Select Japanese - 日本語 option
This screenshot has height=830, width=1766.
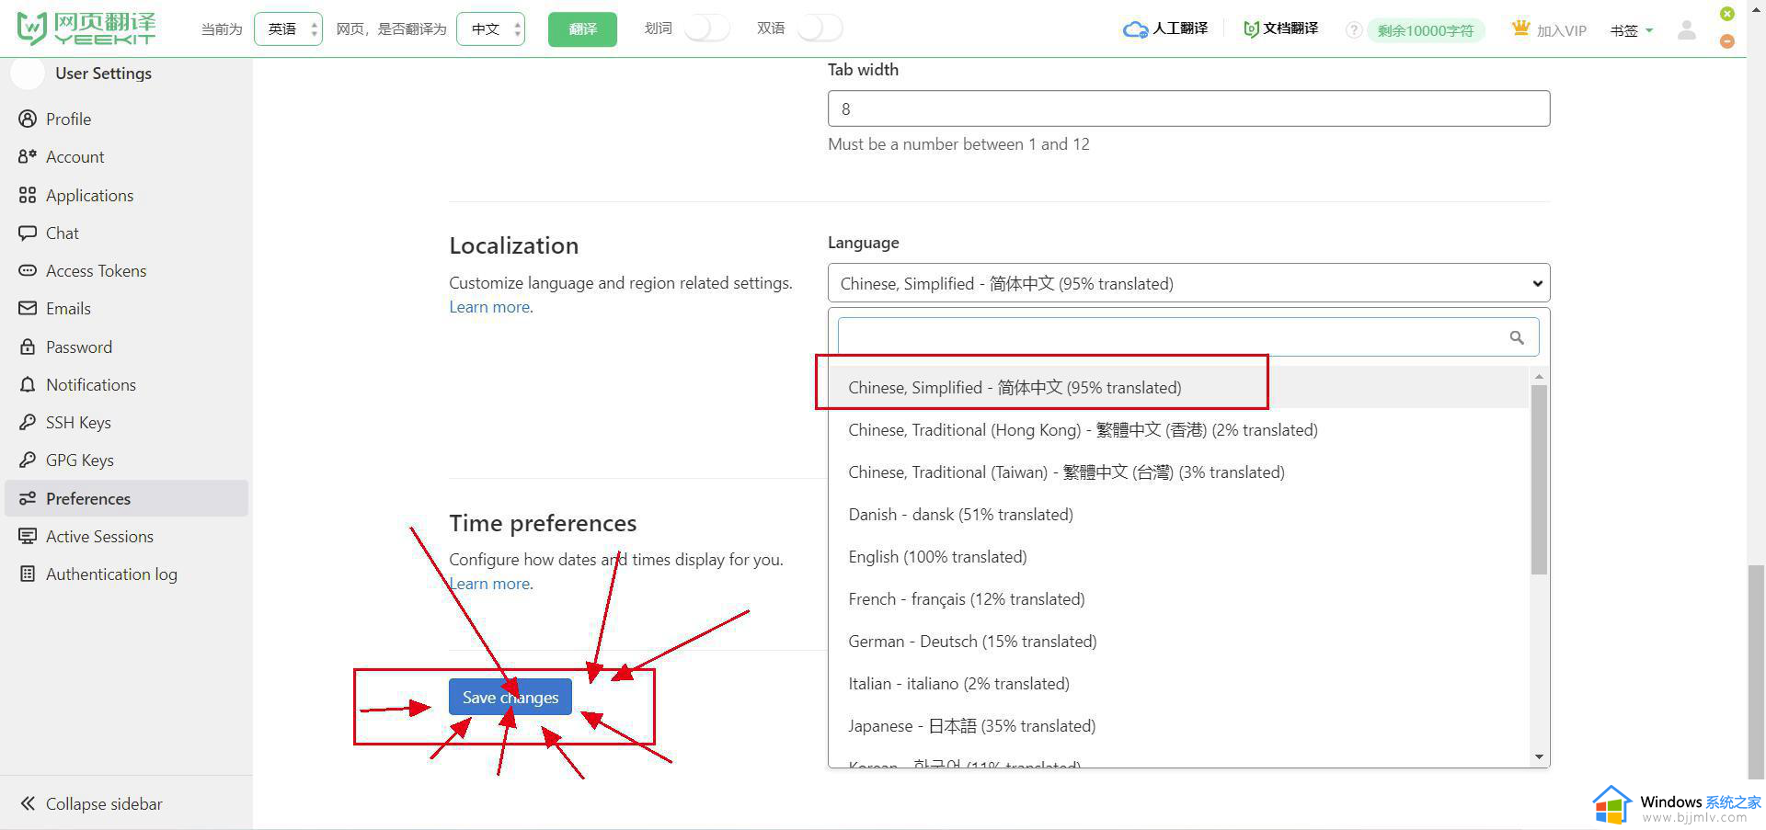click(1178, 725)
